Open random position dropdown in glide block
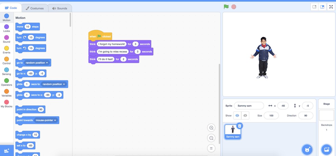336x156 pixels. coord(54,84)
